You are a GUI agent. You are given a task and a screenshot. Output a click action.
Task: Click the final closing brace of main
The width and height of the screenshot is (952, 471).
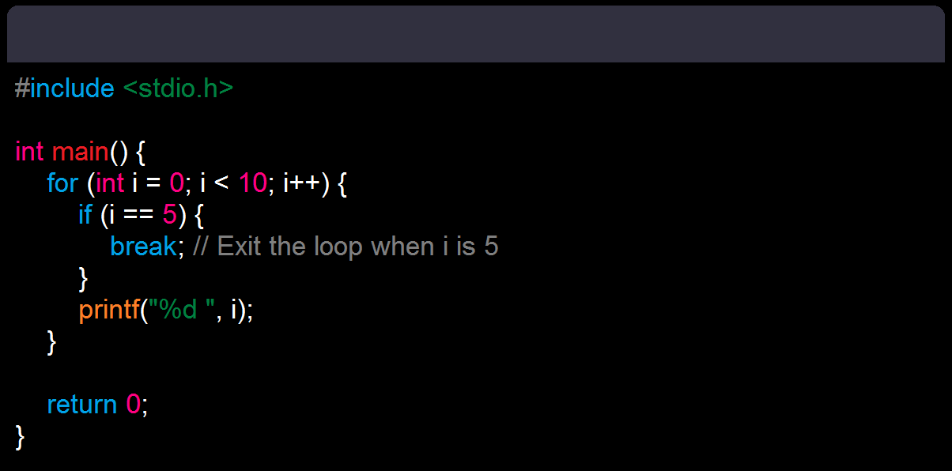coord(21,435)
